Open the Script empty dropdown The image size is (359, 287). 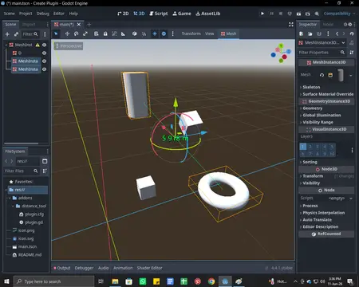(x=340, y=198)
